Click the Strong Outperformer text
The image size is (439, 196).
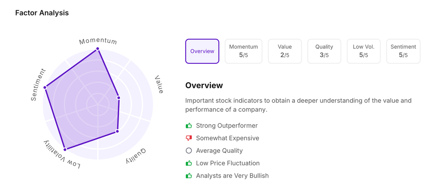point(227,126)
